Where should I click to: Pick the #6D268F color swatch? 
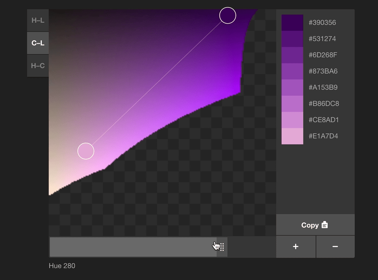point(292,55)
